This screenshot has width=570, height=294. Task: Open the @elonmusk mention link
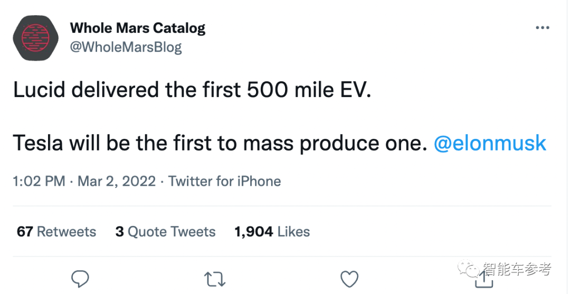point(490,143)
